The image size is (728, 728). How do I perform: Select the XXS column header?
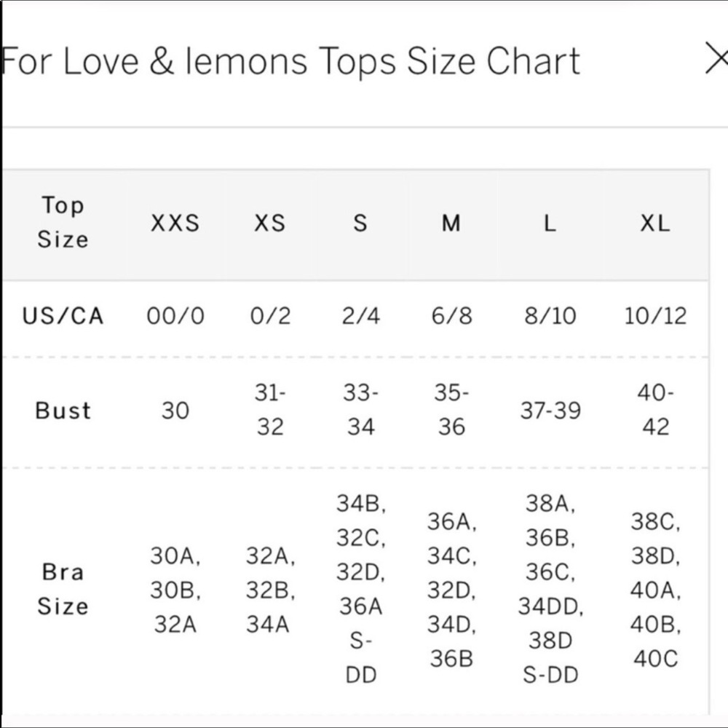click(x=175, y=223)
